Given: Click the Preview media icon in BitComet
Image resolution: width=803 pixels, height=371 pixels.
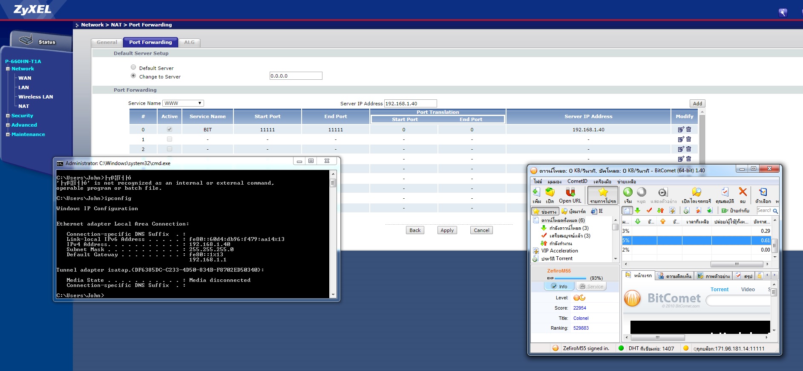Looking at the screenshot, I should (x=662, y=192).
